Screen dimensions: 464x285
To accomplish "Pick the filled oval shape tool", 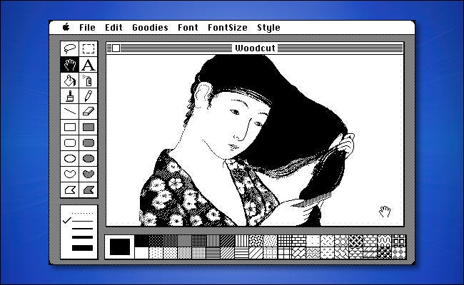I will 88,158.
